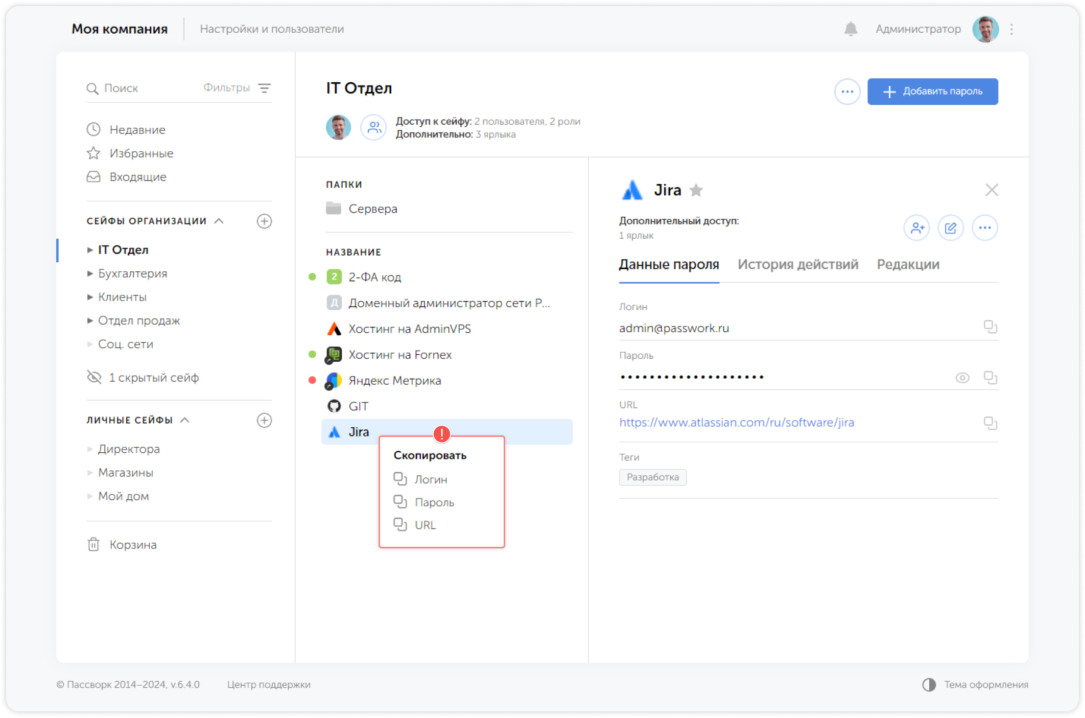1085x718 pixels.
Task: Click the notification bell icon
Action: tap(851, 29)
